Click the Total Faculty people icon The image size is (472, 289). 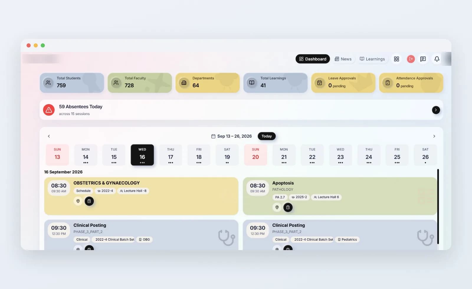coord(116,83)
